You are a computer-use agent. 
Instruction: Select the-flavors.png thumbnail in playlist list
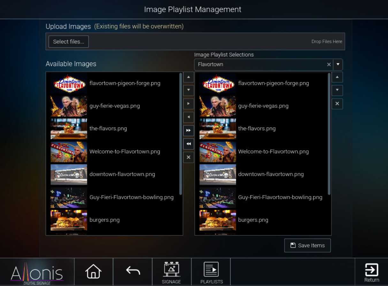pos(218,129)
